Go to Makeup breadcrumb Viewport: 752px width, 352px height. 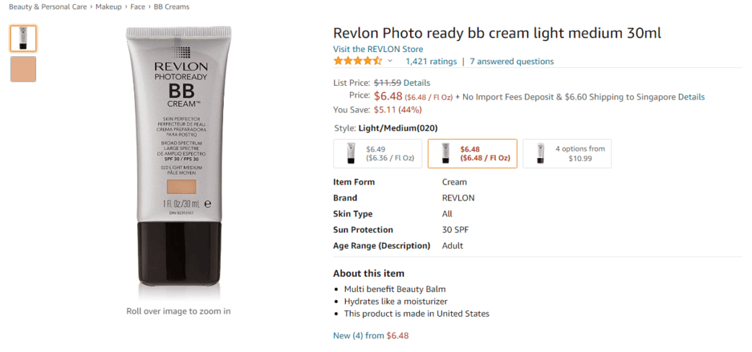point(108,6)
